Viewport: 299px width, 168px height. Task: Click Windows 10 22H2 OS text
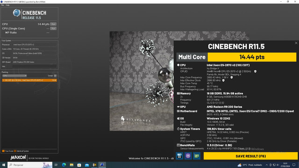(218, 119)
